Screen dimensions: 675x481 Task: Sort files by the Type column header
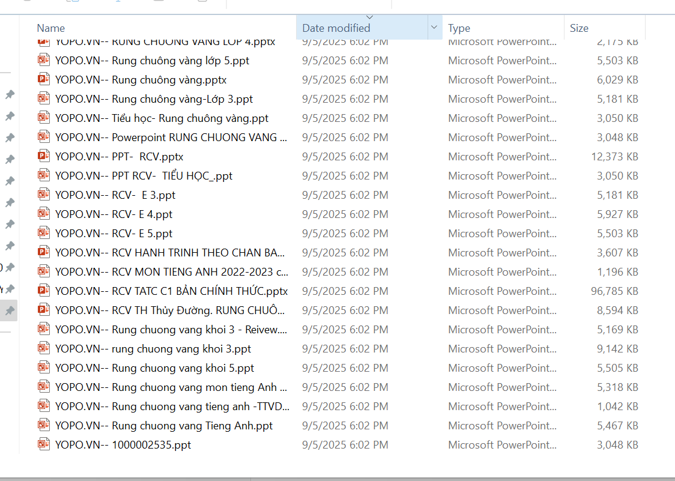pos(459,28)
